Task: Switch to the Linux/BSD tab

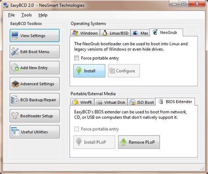Action: pyautogui.click(x=115, y=33)
